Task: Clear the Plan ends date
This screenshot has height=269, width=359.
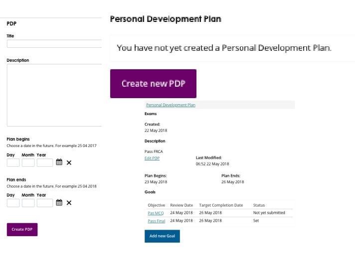Action: coord(69,203)
